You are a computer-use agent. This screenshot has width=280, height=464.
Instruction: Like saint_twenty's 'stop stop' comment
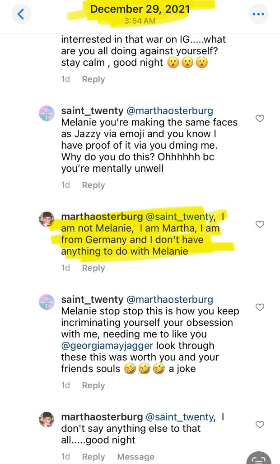point(260,307)
